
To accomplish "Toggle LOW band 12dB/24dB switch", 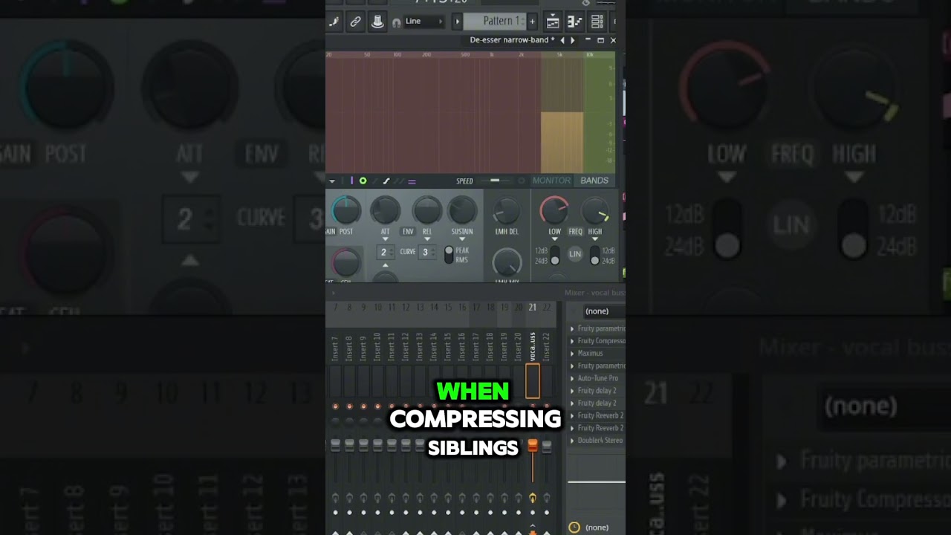I will [x=554, y=255].
